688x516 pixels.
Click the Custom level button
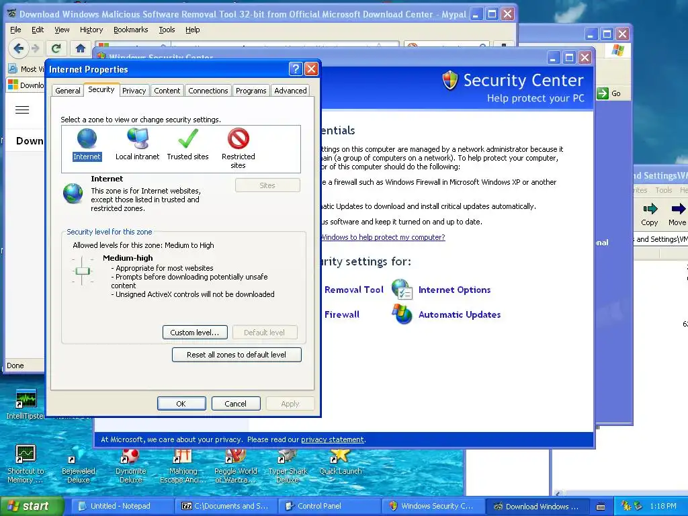pos(195,332)
